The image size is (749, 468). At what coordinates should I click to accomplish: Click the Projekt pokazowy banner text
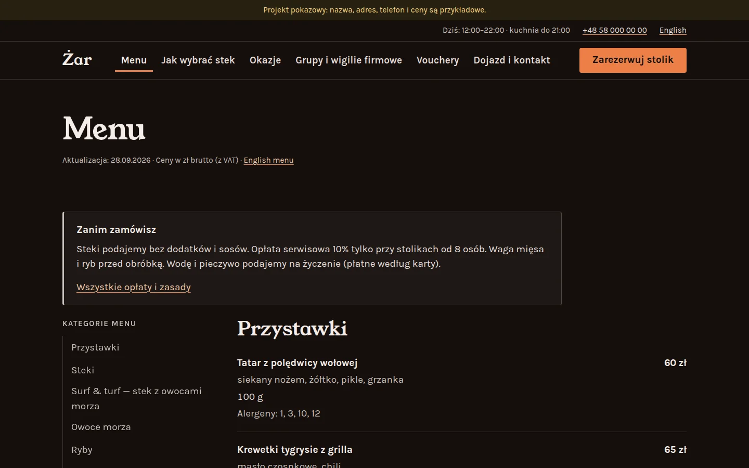(374, 10)
